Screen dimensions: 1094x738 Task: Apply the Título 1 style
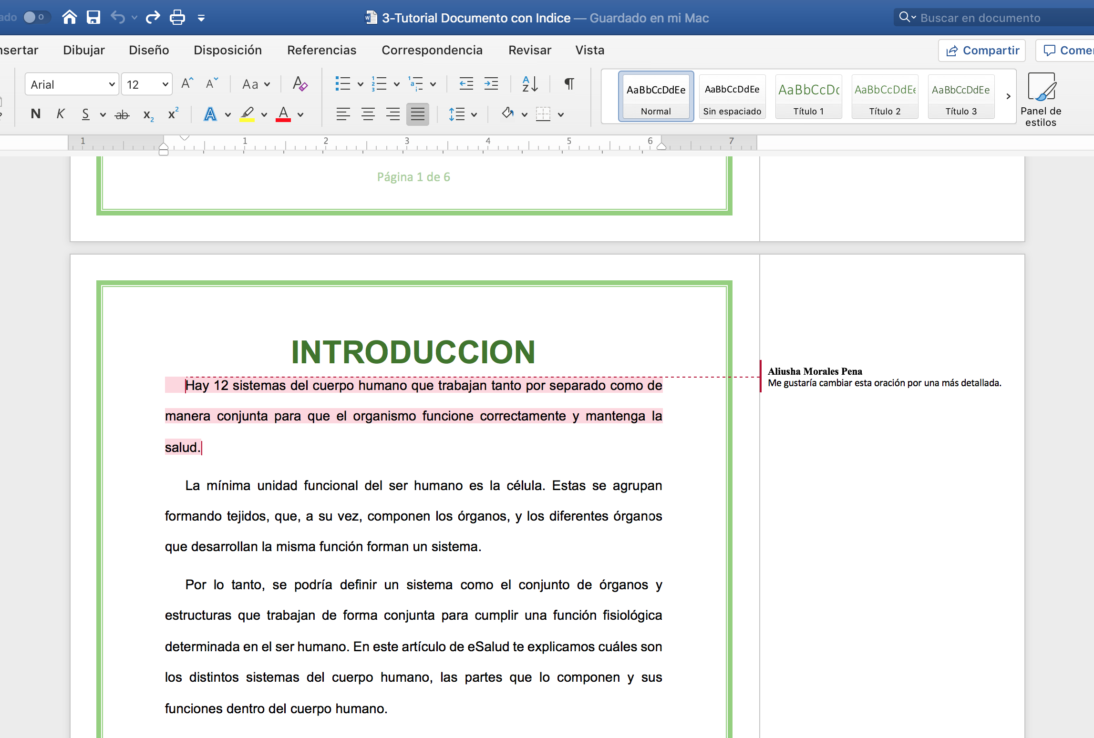point(808,97)
